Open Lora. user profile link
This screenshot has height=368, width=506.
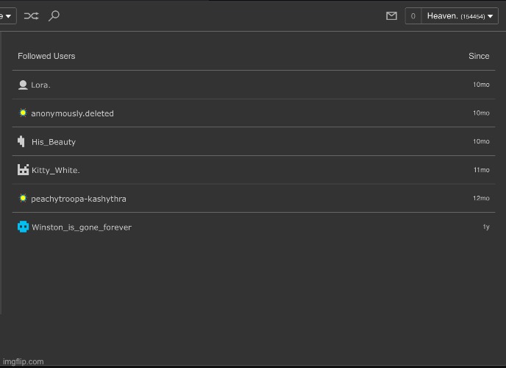[40, 85]
